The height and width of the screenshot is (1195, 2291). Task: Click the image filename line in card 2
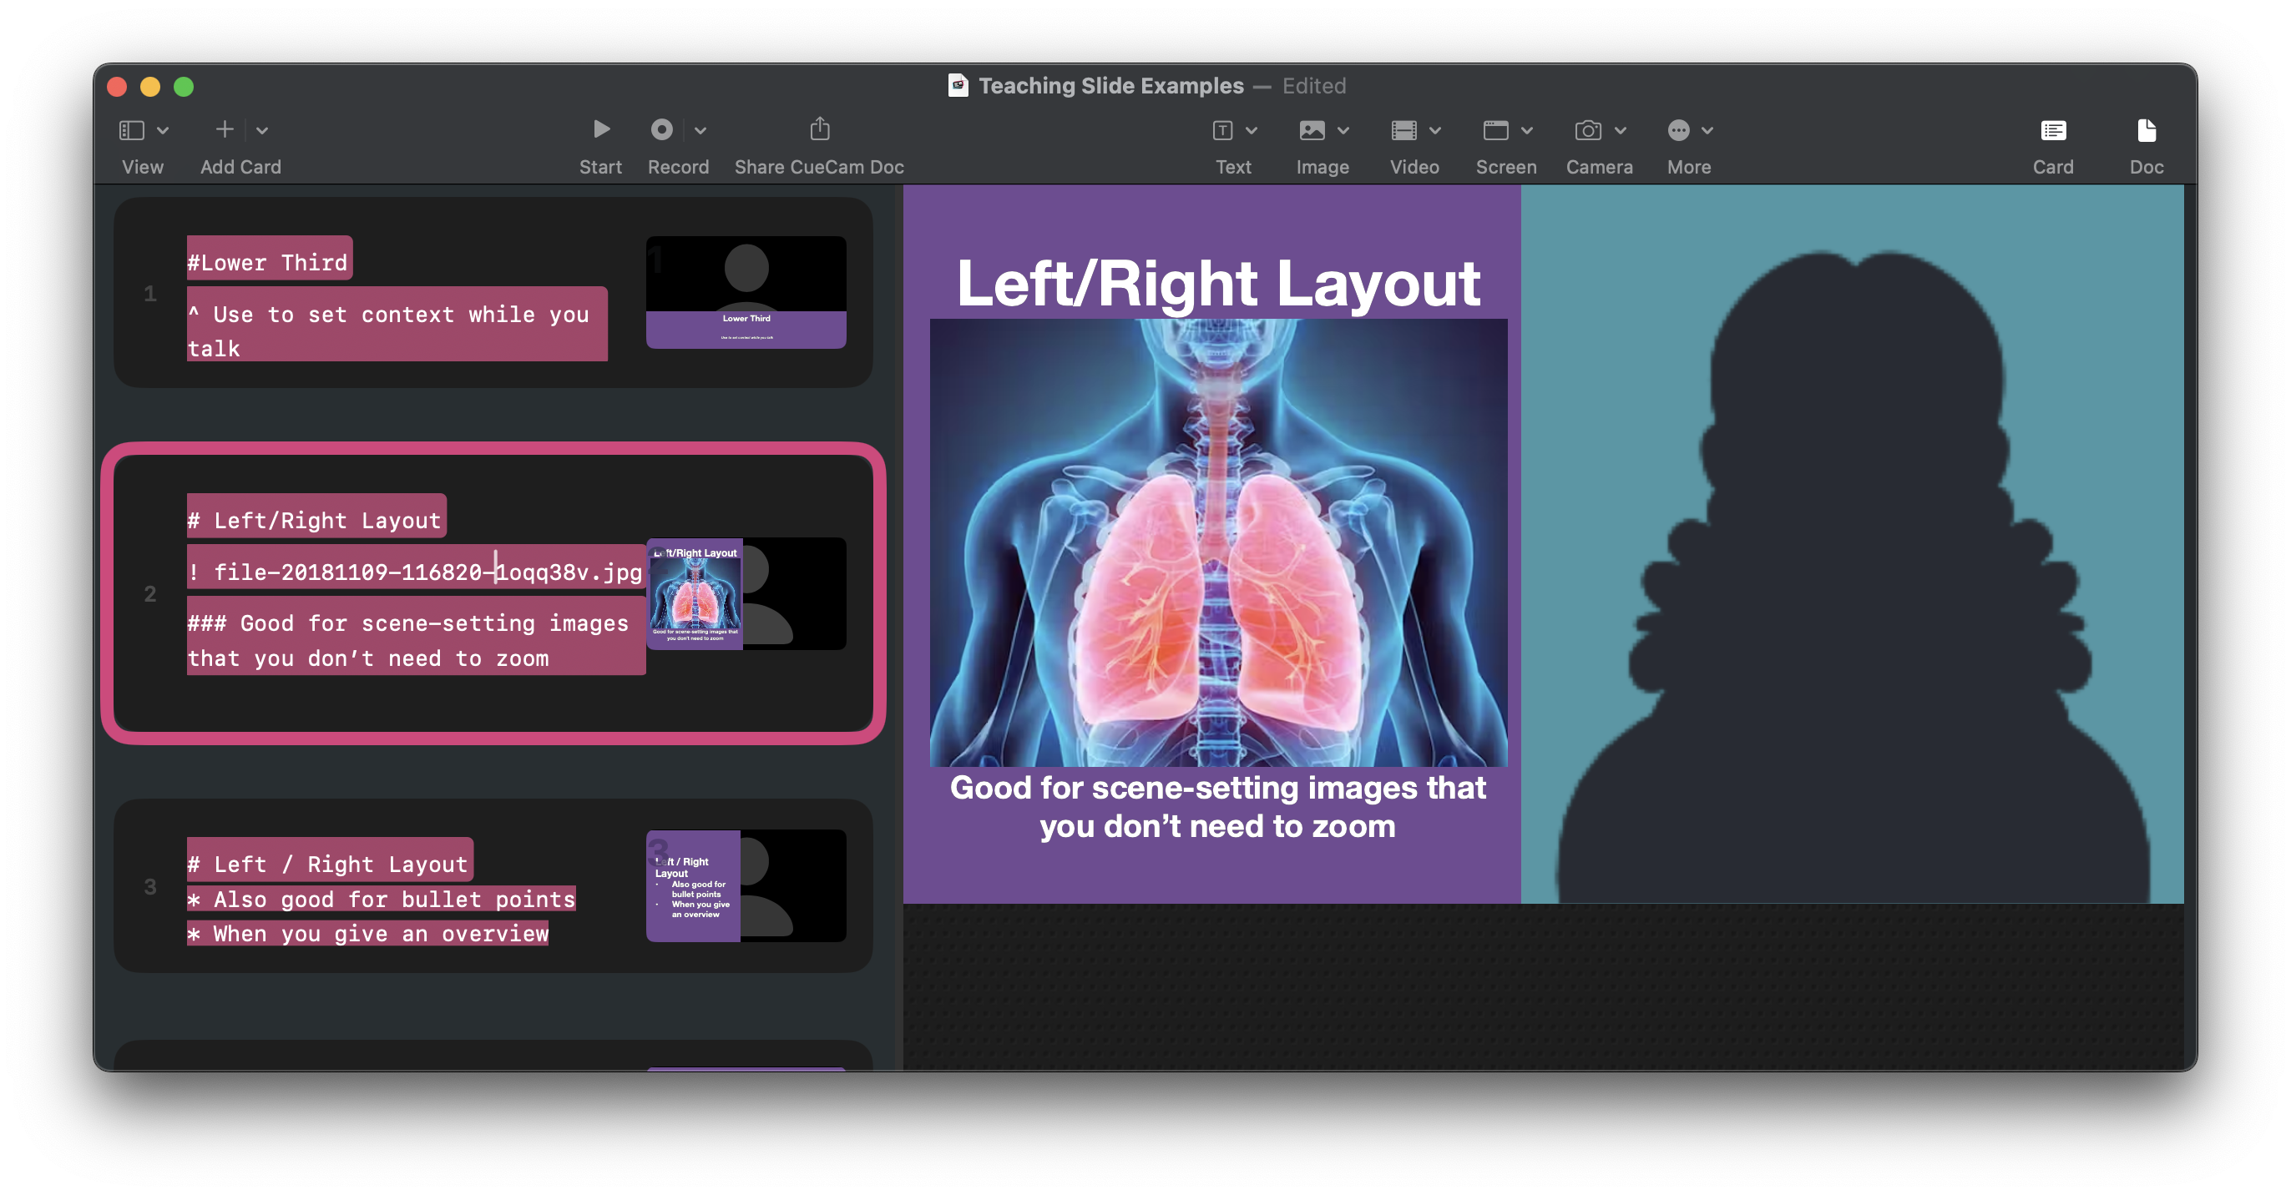(x=415, y=572)
